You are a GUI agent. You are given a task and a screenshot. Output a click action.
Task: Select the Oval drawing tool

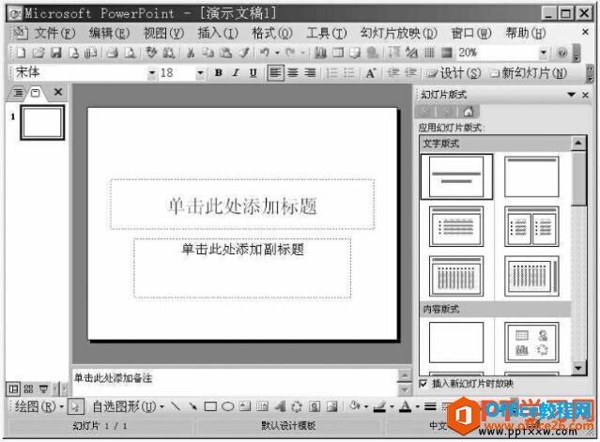pyautogui.click(x=227, y=406)
